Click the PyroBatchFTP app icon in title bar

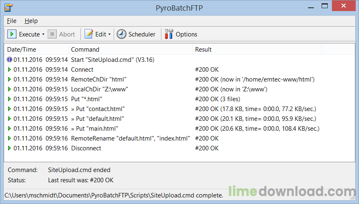click(x=9, y=8)
